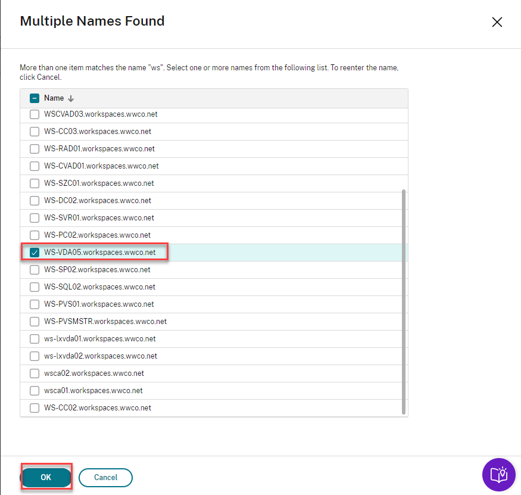Select the WS-PVSMSTR.workspaces.wwco.net row
521x495 pixels.
(x=105, y=322)
